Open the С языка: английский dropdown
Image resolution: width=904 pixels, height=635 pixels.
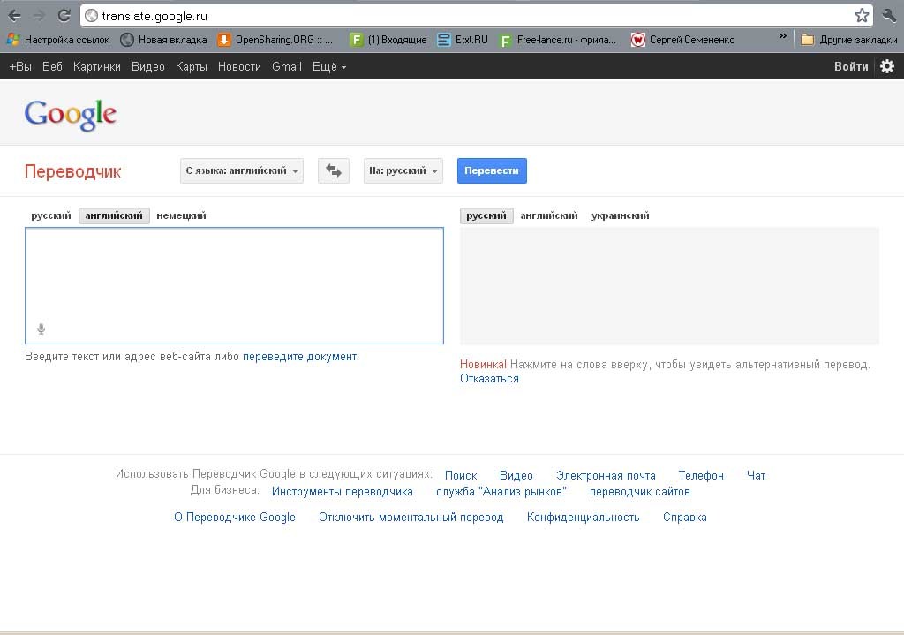coord(242,170)
